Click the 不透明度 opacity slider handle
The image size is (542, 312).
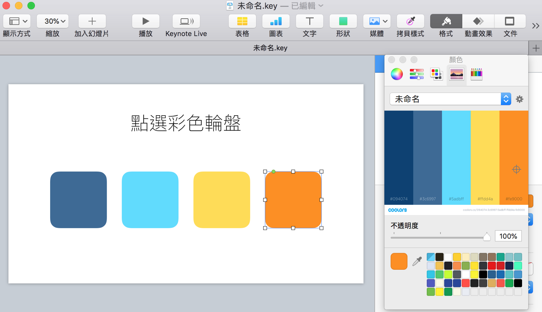(x=487, y=237)
